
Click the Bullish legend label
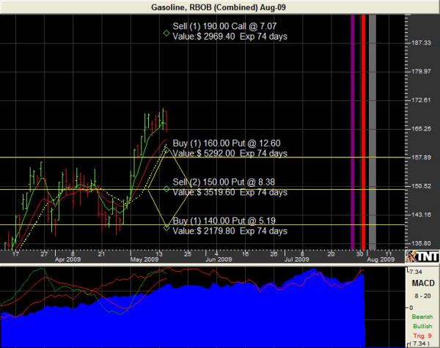pos(420,325)
